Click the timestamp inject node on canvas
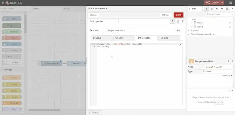Screen dimensions: 235x115 tap(51, 63)
